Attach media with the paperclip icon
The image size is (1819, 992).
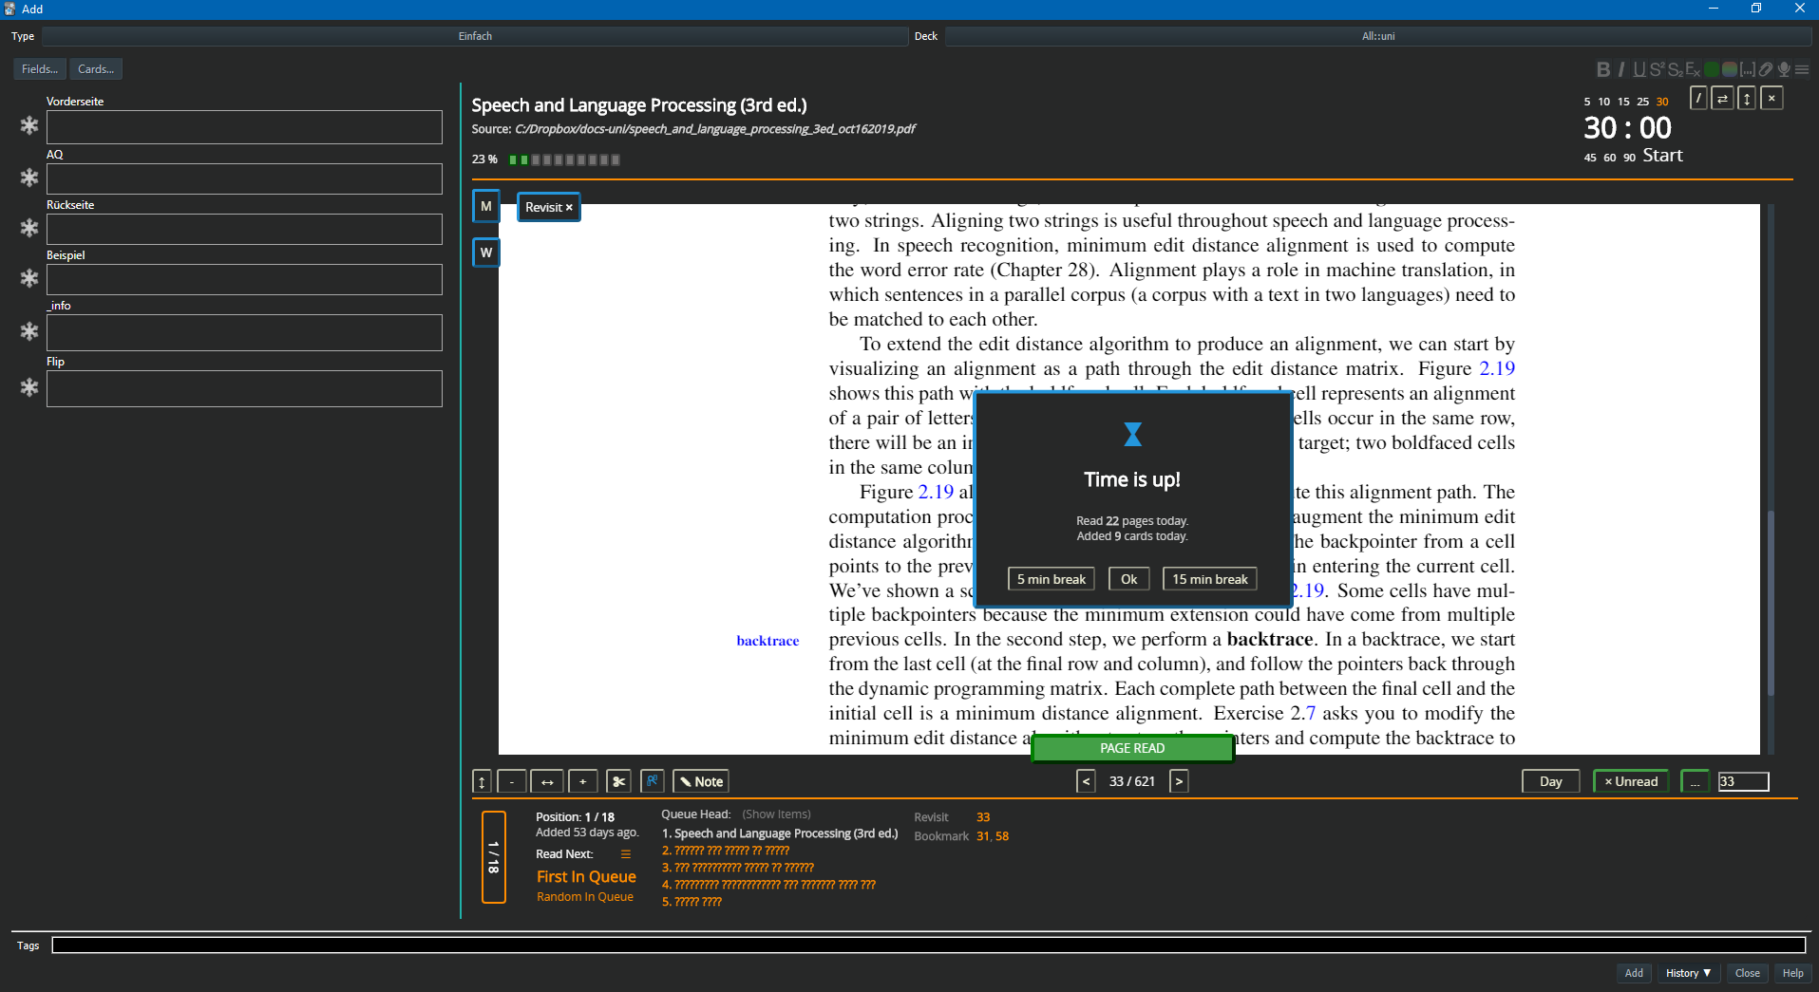coord(1766,69)
